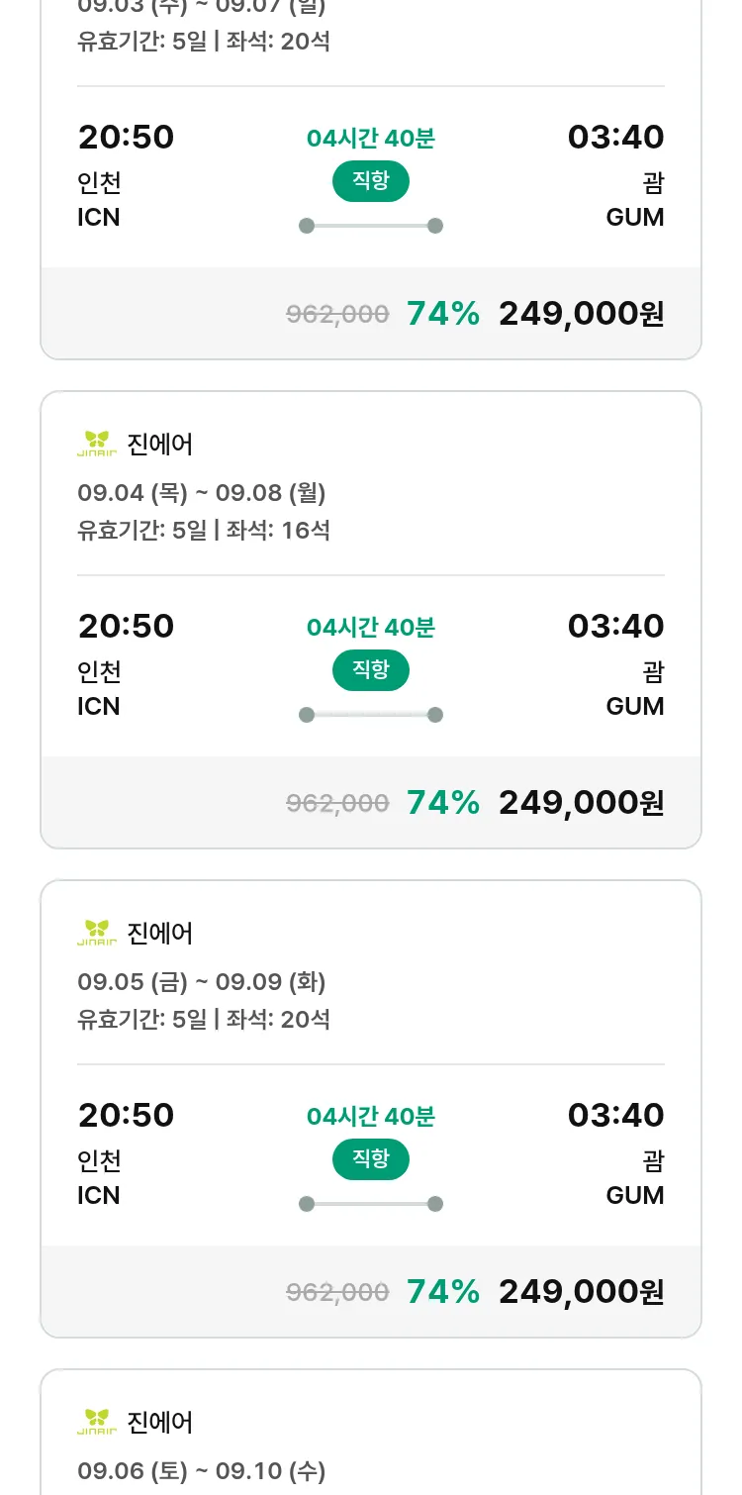The image size is (742, 1495).
Task: Select the date range 09.04 (목) ~ 09.08 (월)
Action: [202, 493]
